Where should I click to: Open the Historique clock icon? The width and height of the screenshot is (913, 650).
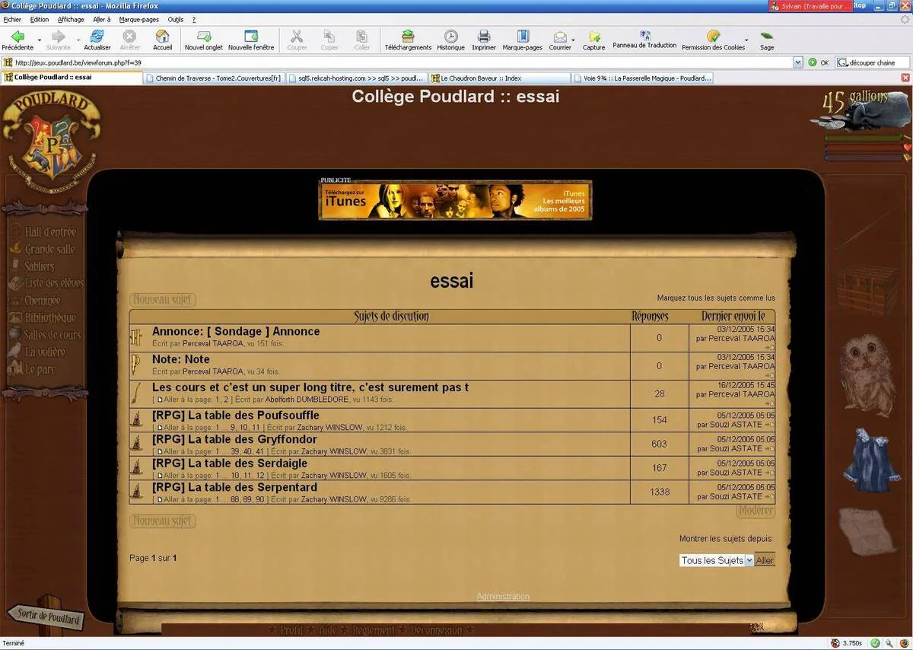coord(450,36)
